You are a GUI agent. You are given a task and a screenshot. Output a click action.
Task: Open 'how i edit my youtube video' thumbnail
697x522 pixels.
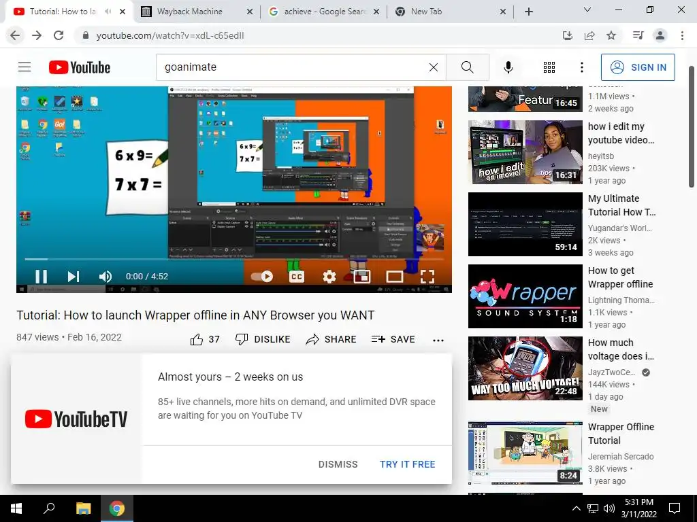pyautogui.click(x=525, y=152)
